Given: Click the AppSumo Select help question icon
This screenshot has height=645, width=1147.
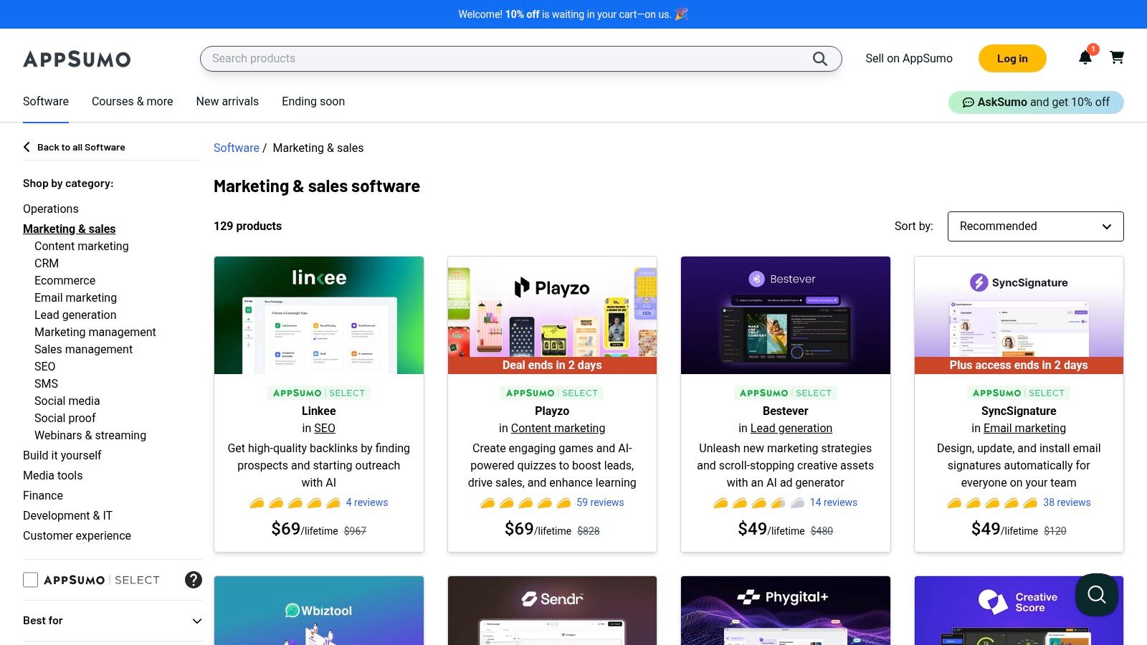Looking at the screenshot, I should [194, 580].
